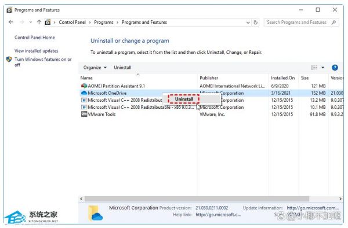Click the shield icon beside Windows features
348x228 pixels.
click(9, 60)
